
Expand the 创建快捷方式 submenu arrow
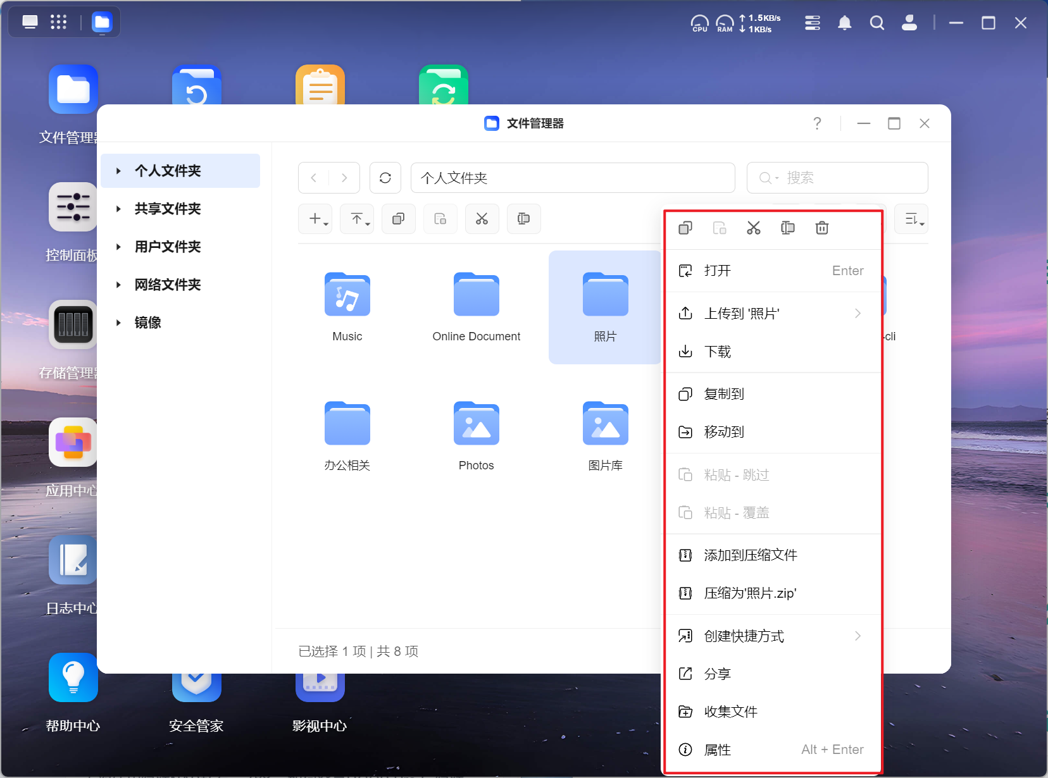click(x=858, y=636)
